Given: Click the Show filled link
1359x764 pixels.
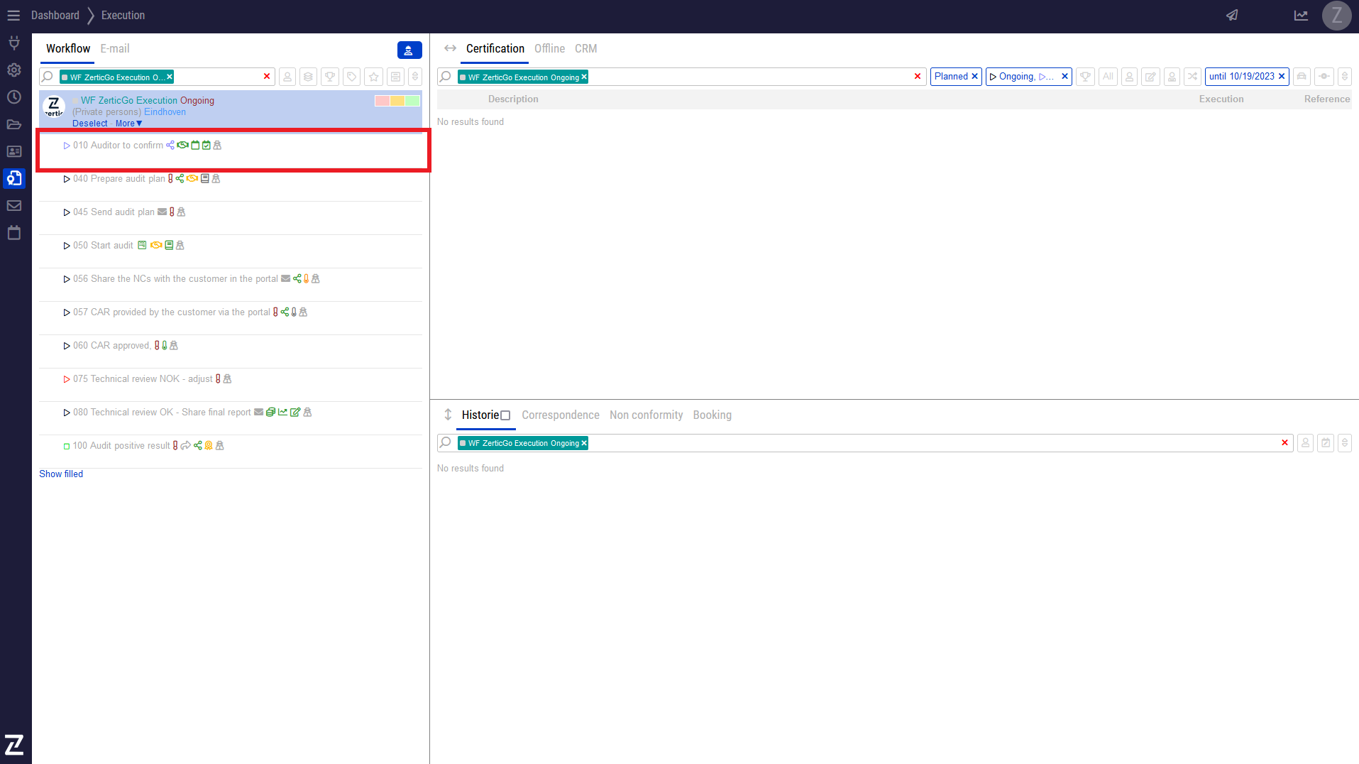Looking at the screenshot, I should (61, 474).
